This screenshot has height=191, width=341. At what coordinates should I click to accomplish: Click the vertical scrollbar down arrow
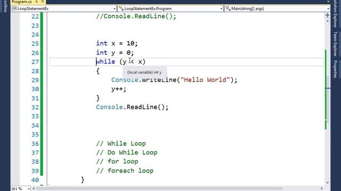pyautogui.click(x=328, y=183)
